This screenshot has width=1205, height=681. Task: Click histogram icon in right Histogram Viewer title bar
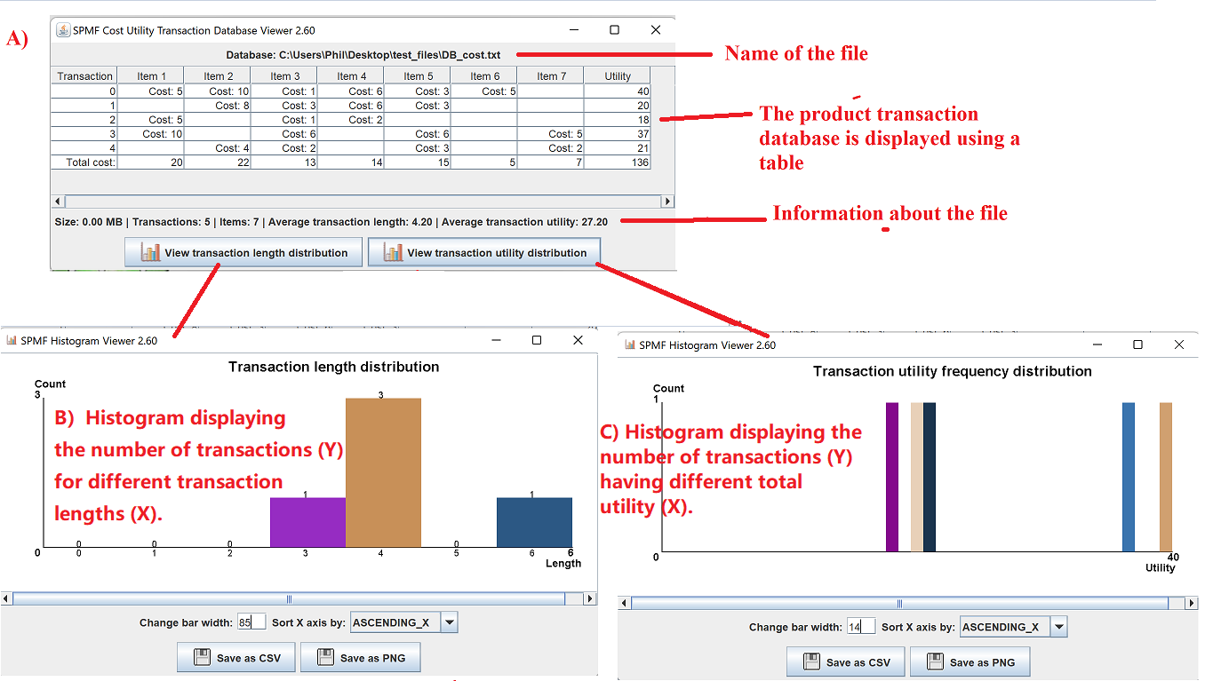(630, 344)
